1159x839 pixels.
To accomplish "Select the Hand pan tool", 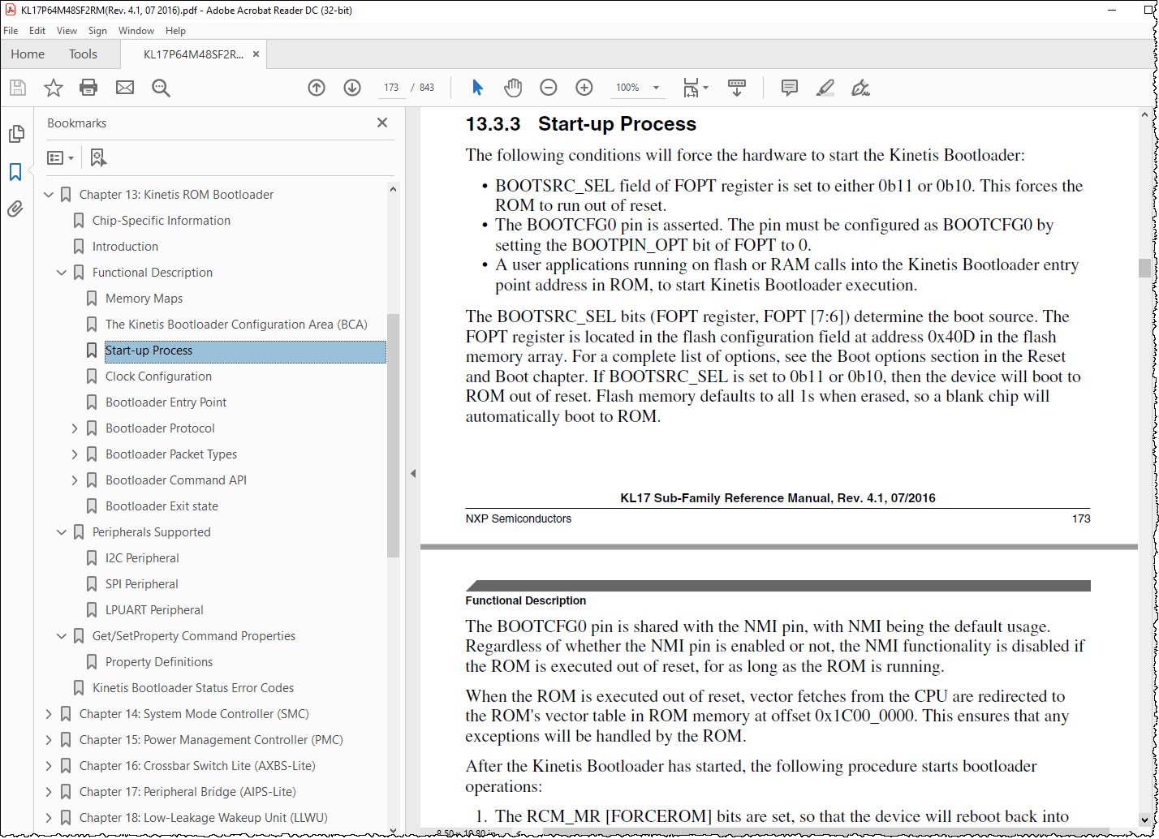I will pos(513,88).
